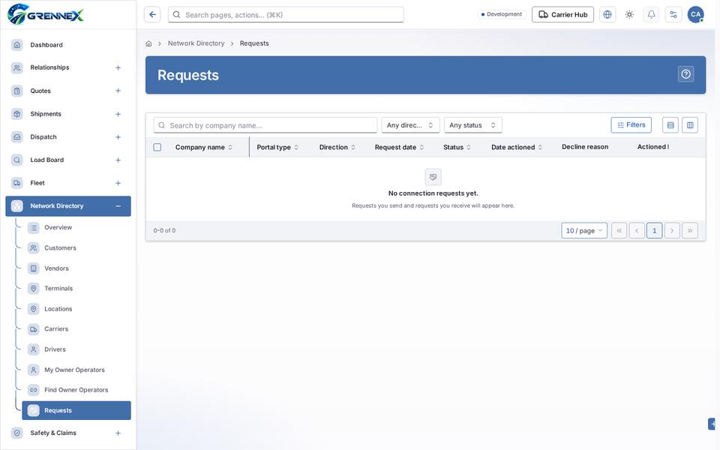720x450 pixels.
Task: Go to home via breadcrumb icon
Action: (148, 43)
